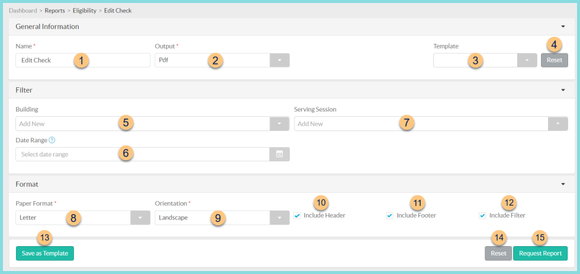Click the Select date range field
The width and height of the screenshot is (580, 274).
click(x=143, y=154)
